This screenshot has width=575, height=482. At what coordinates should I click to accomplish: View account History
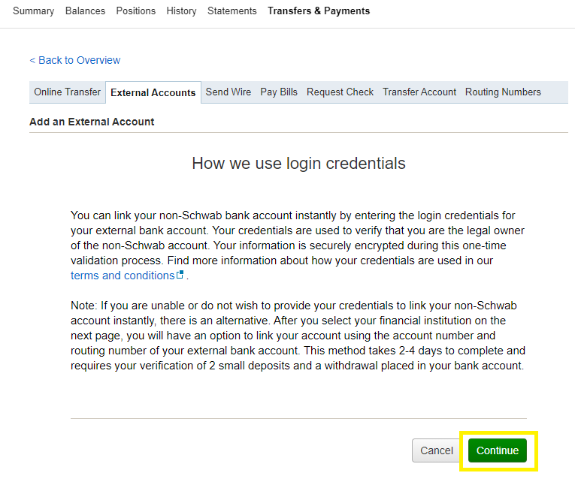(181, 11)
